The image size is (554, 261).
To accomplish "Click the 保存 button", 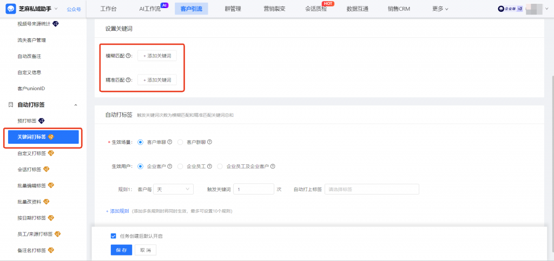I will [121, 250].
